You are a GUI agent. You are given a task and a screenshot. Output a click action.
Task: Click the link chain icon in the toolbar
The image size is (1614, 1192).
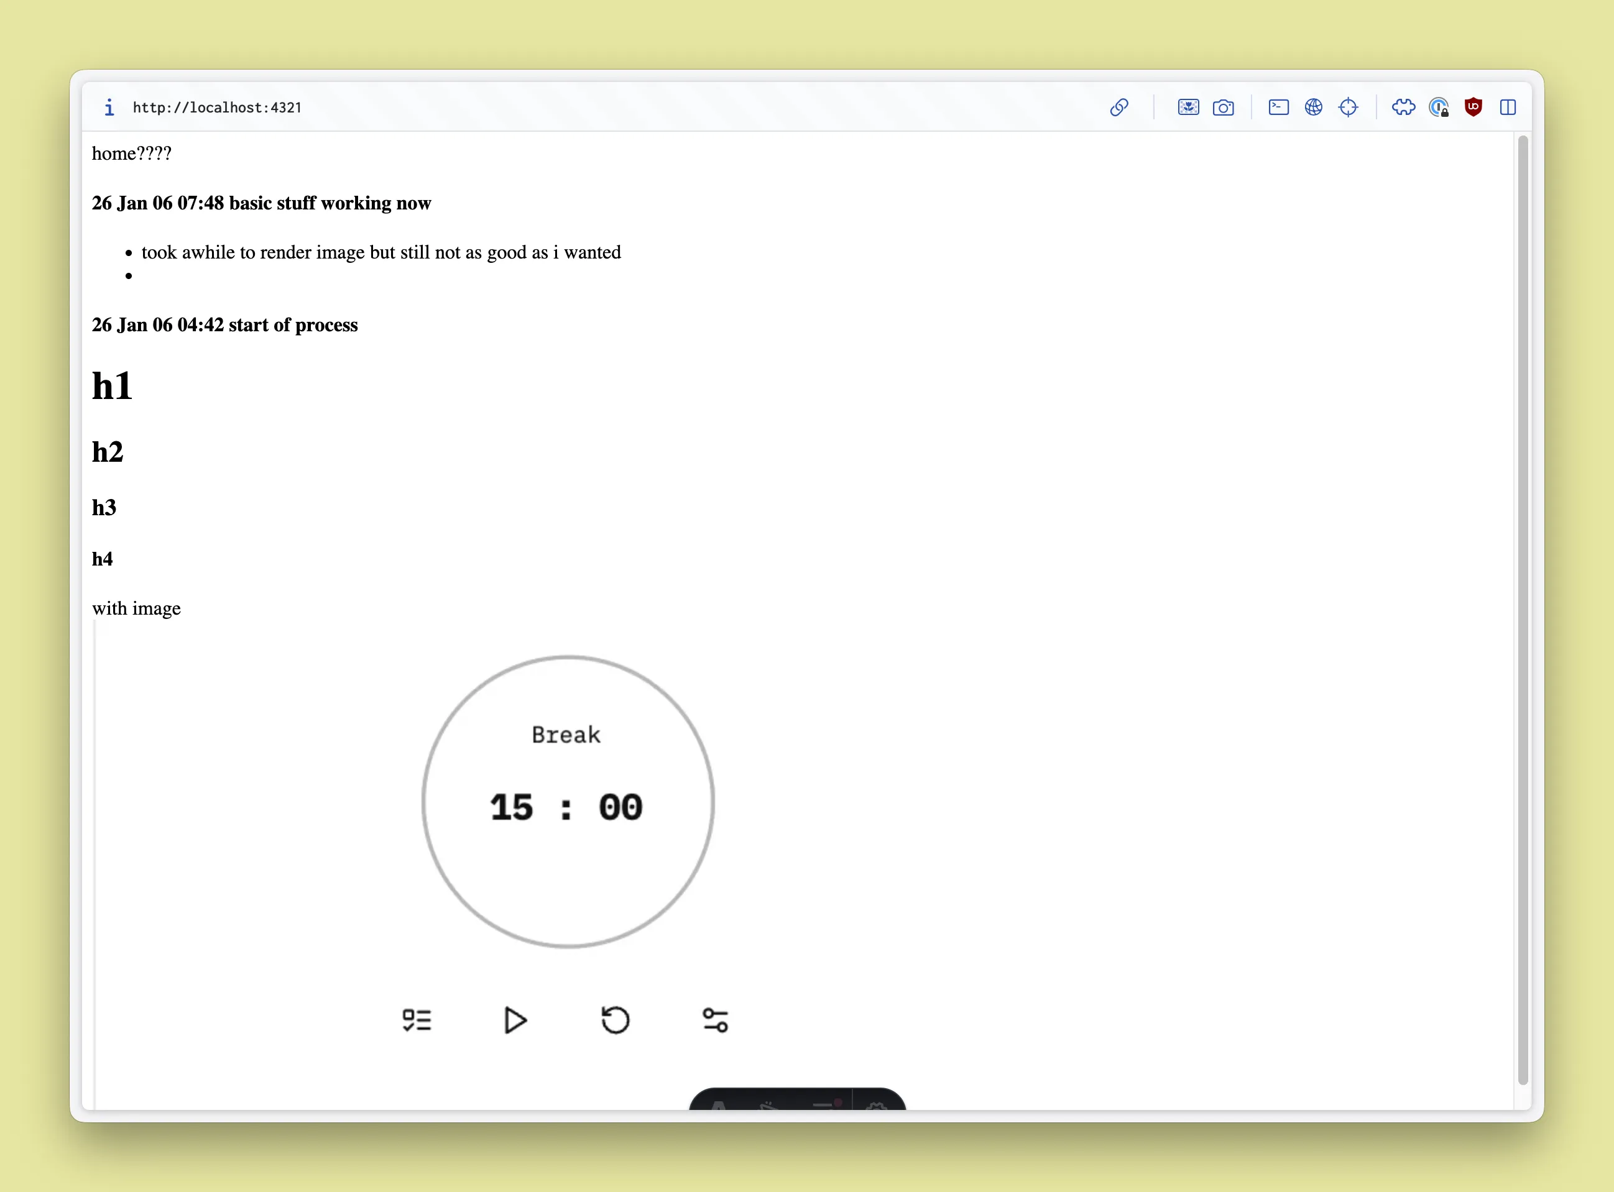(1119, 108)
